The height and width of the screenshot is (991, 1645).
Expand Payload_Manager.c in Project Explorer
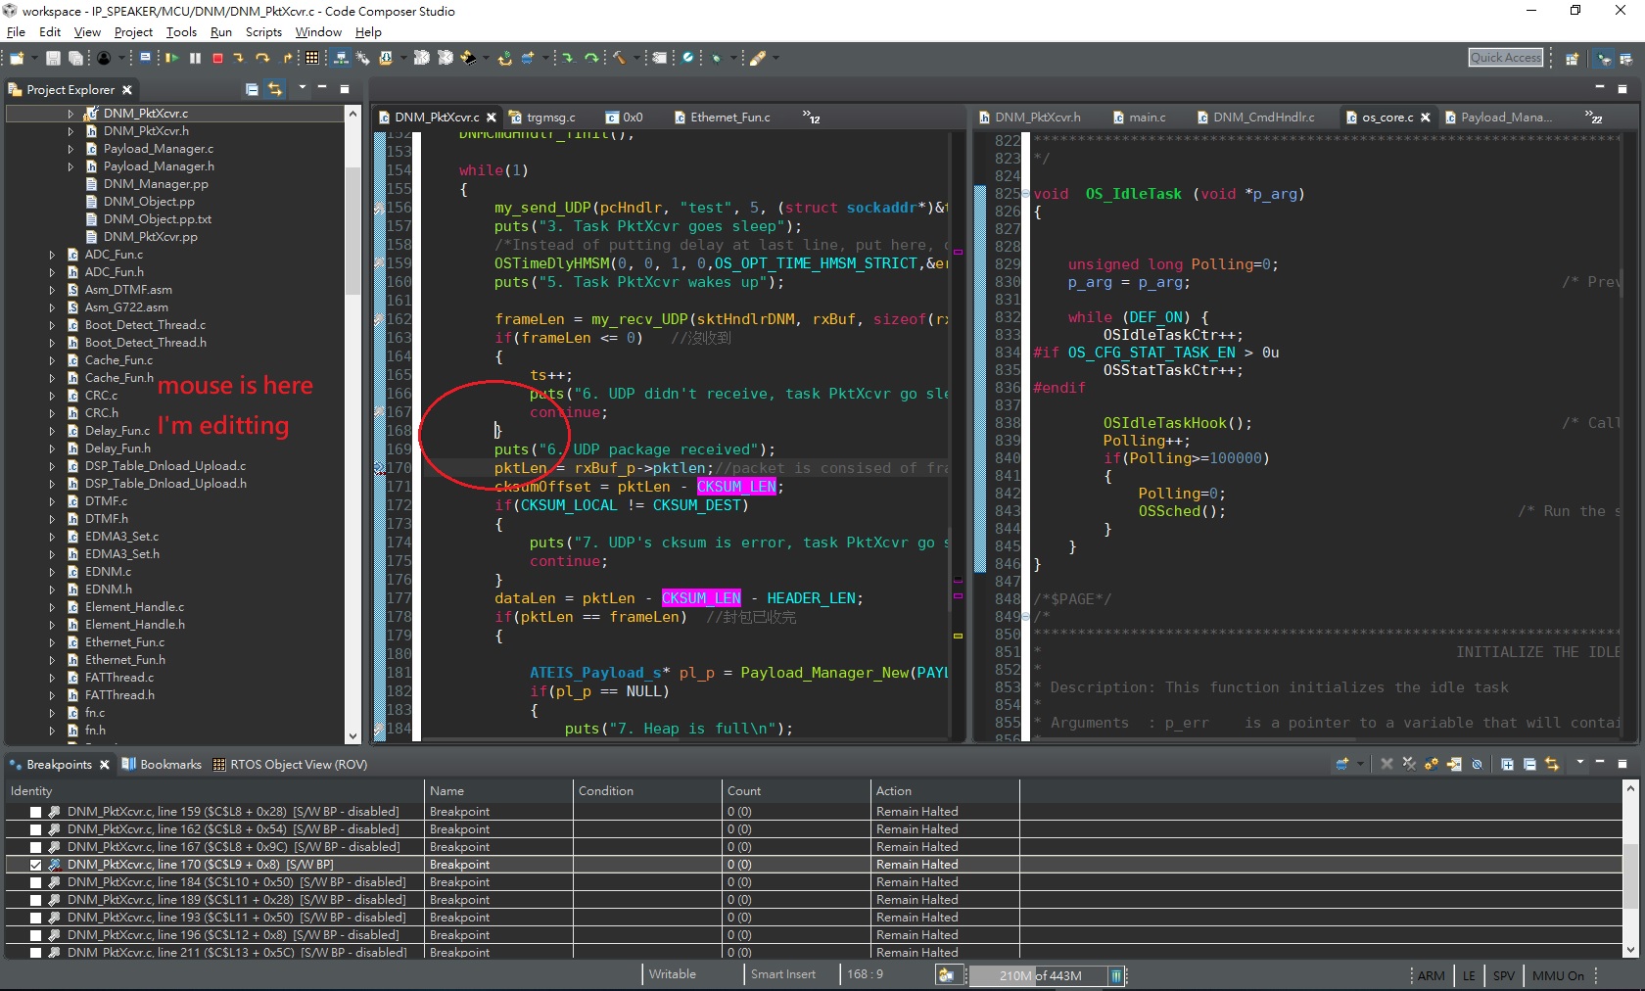(x=70, y=149)
